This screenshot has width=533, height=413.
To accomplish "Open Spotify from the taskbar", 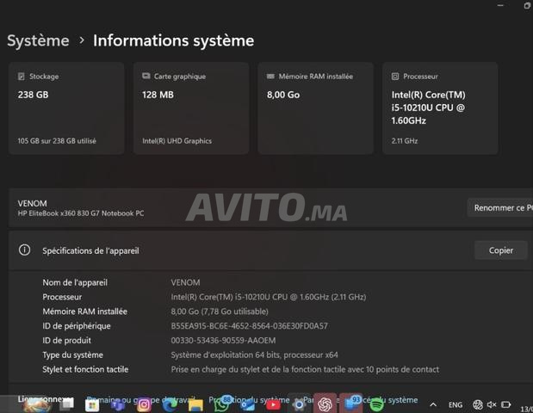I will pos(376,405).
